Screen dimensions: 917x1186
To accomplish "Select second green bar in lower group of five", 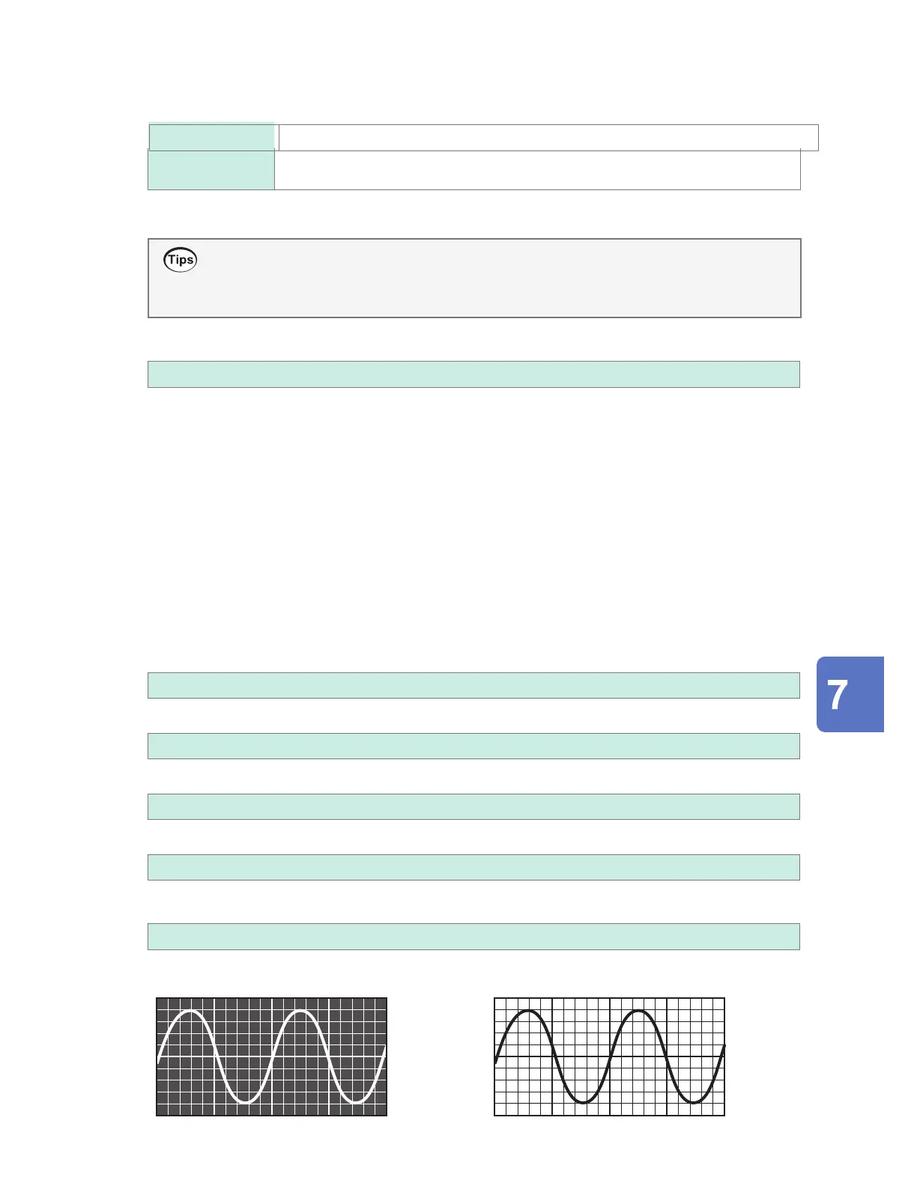I will tap(473, 746).
